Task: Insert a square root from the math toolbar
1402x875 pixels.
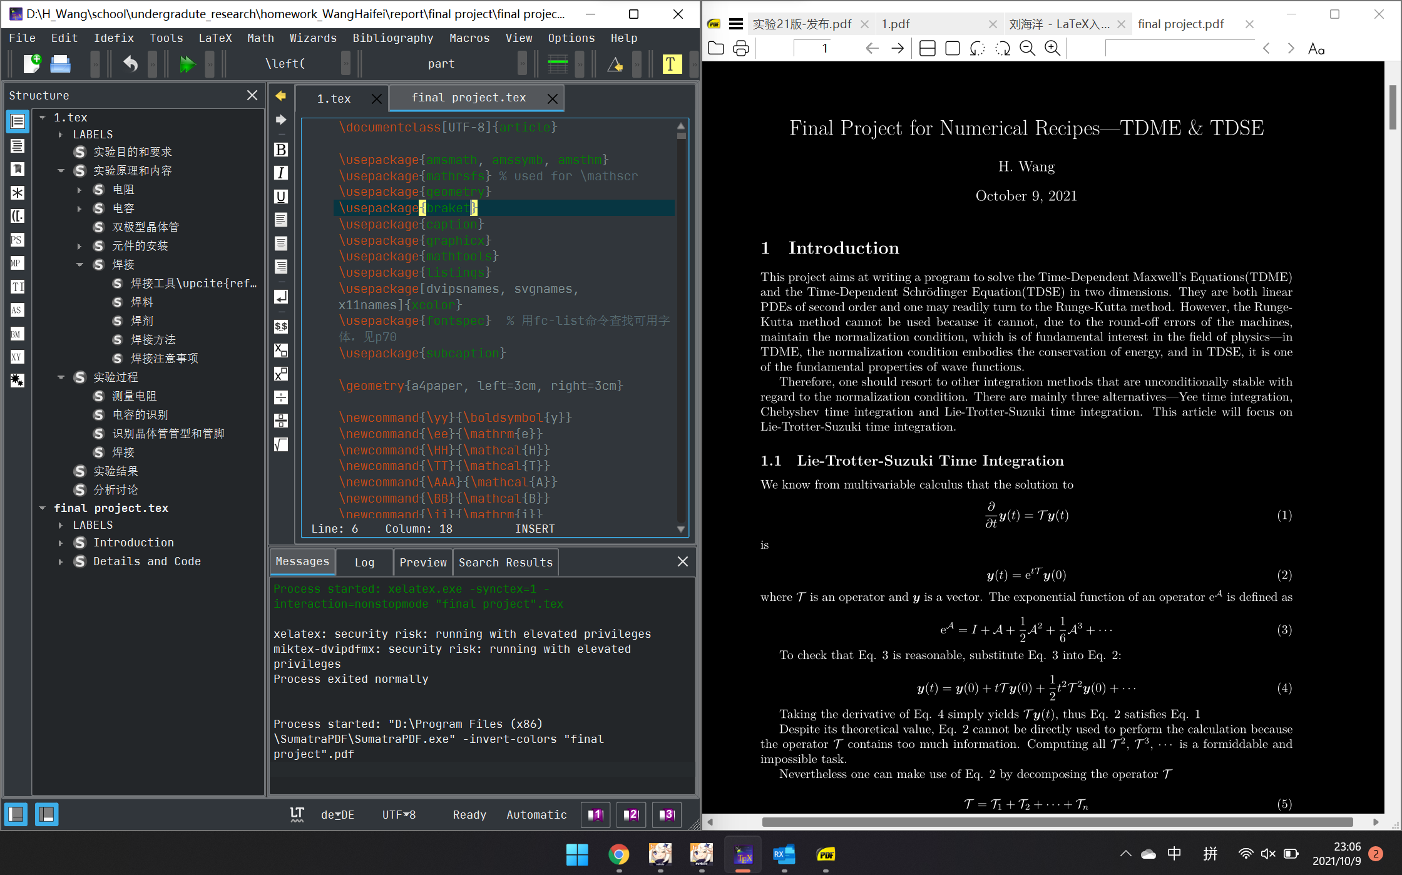Action: 280,445
